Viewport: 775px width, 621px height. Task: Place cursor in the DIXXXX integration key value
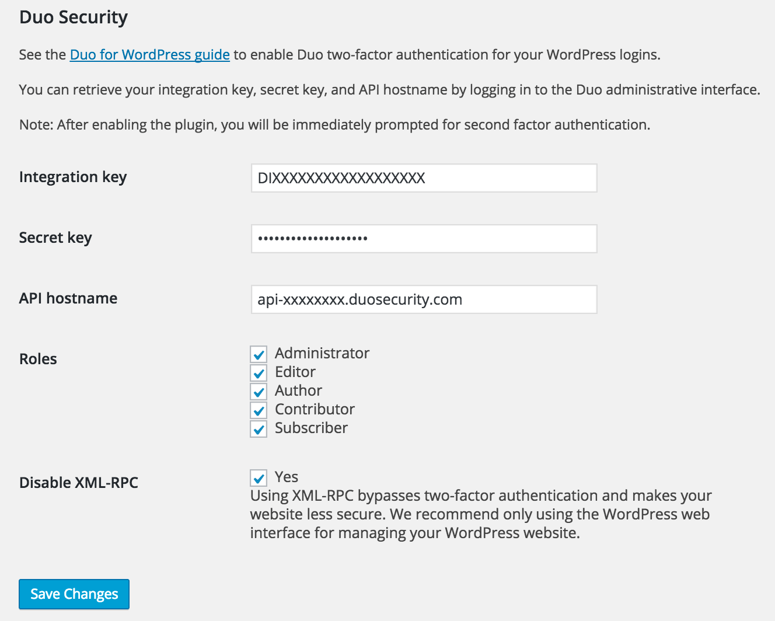(x=341, y=178)
